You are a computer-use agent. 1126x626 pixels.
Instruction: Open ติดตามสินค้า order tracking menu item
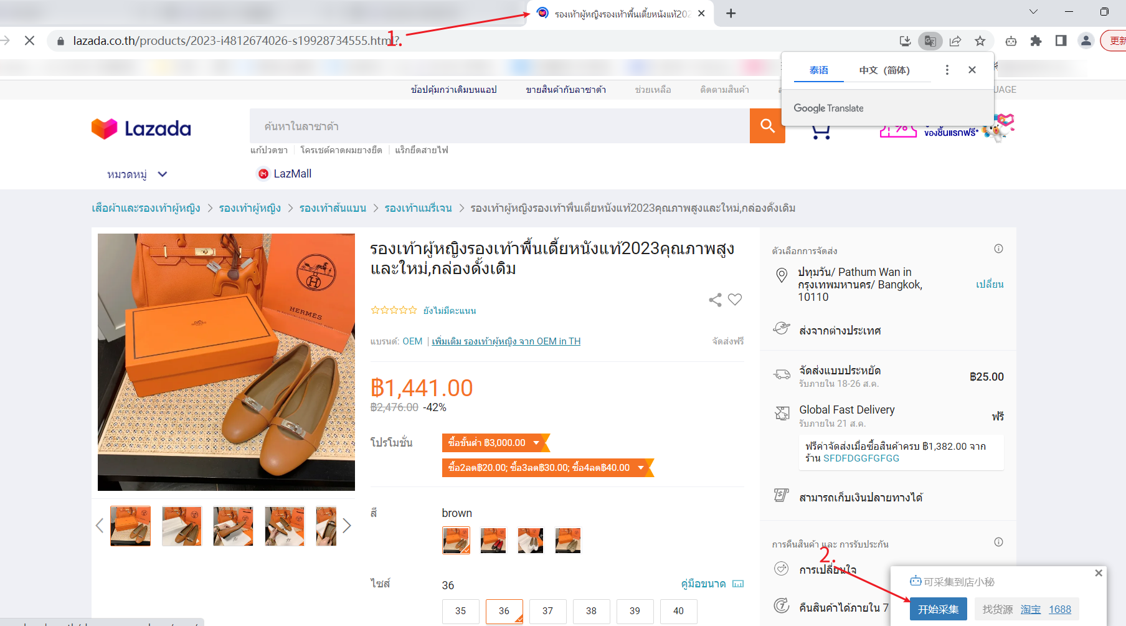coord(724,90)
